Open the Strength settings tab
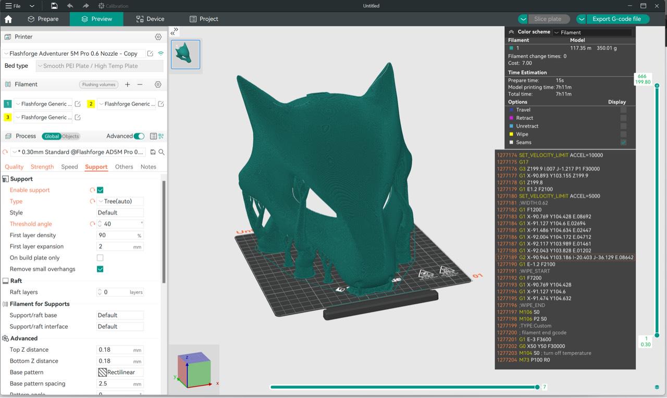Image resolution: width=667 pixels, height=398 pixels. click(42, 167)
